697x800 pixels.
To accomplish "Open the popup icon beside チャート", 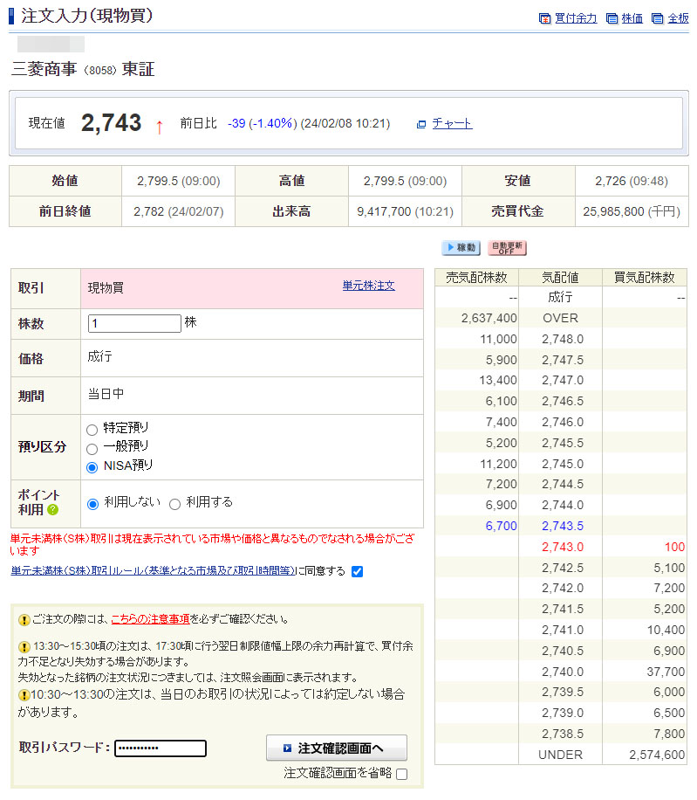I will pos(421,124).
